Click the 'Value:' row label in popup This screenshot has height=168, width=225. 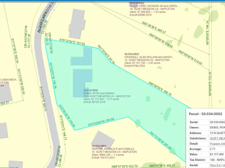pyautogui.click(x=194, y=154)
